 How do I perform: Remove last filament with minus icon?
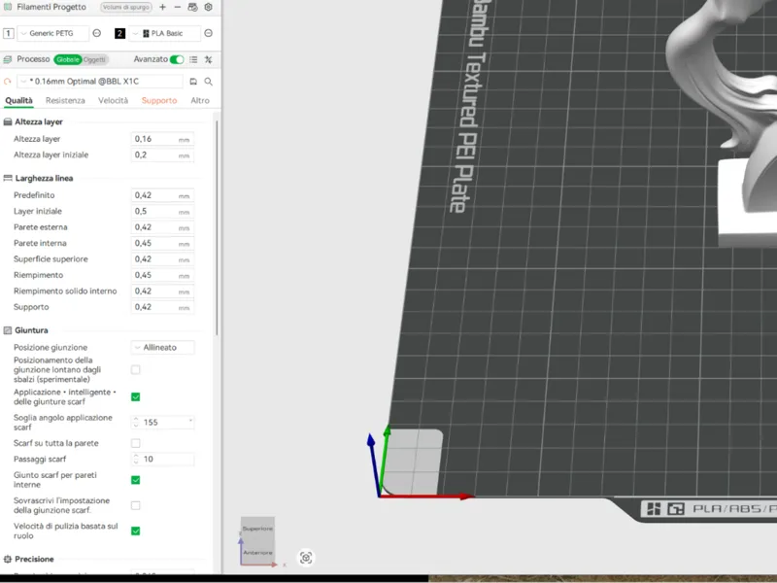pos(178,7)
